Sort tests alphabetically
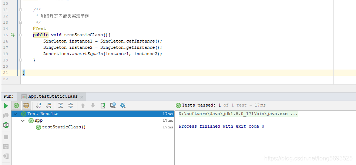Screen dimensions: 356x165 click(x=38, y=105)
